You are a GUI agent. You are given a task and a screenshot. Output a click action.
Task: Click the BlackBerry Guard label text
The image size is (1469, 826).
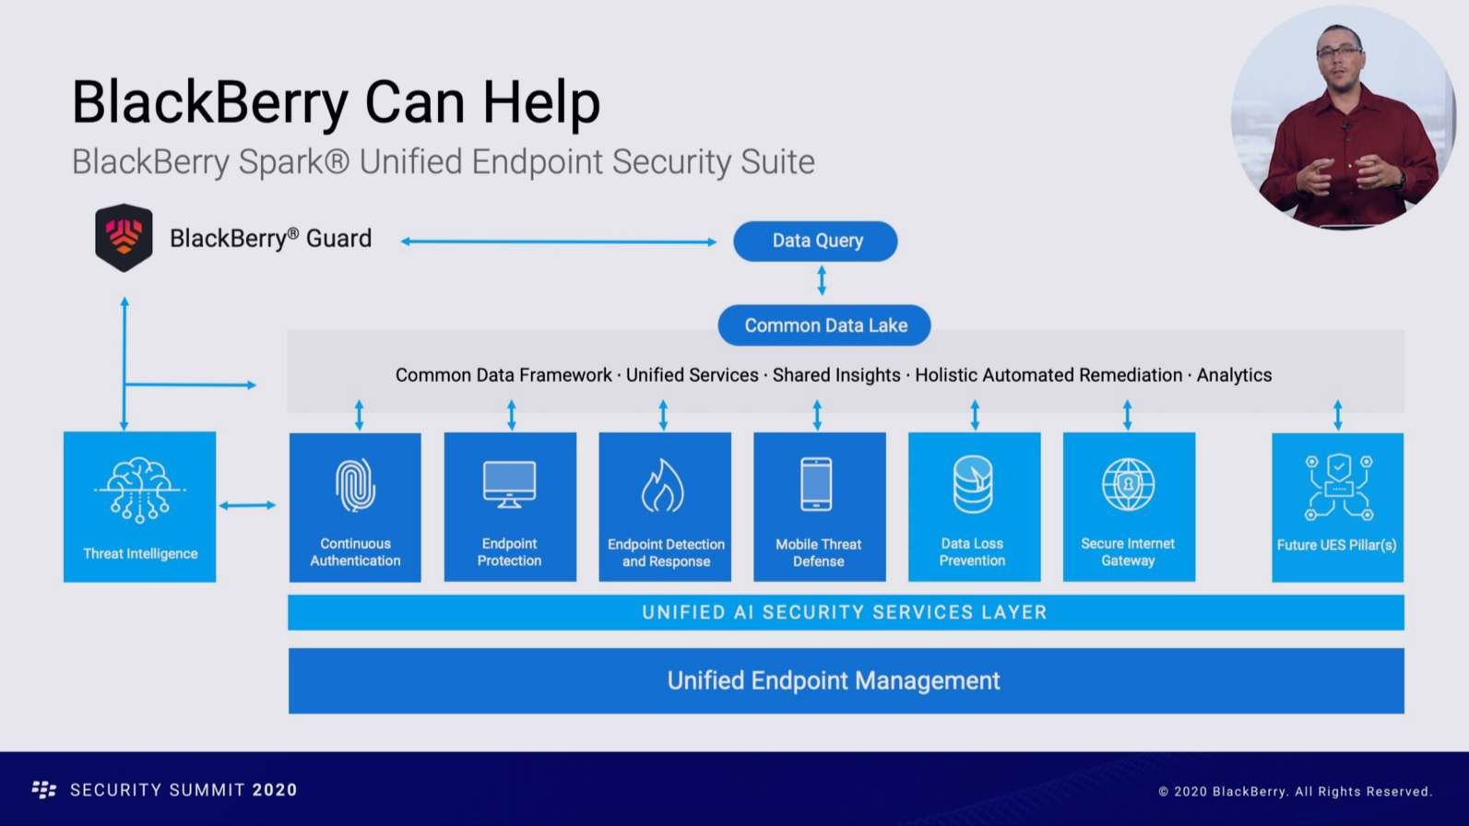click(x=270, y=239)
